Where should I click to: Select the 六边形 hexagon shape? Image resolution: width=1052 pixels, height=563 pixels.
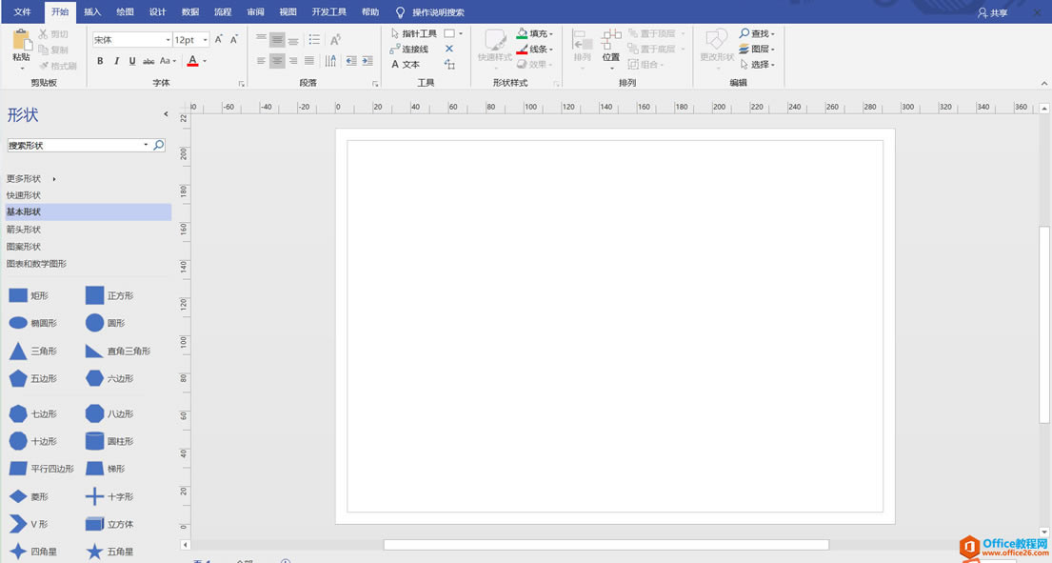tap(95, 378)
